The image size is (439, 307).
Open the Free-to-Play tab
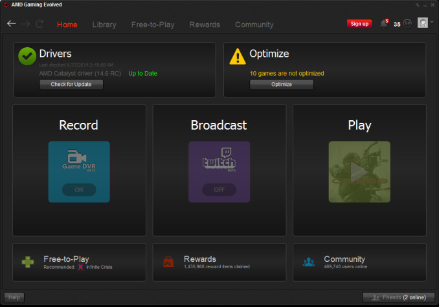153,25
